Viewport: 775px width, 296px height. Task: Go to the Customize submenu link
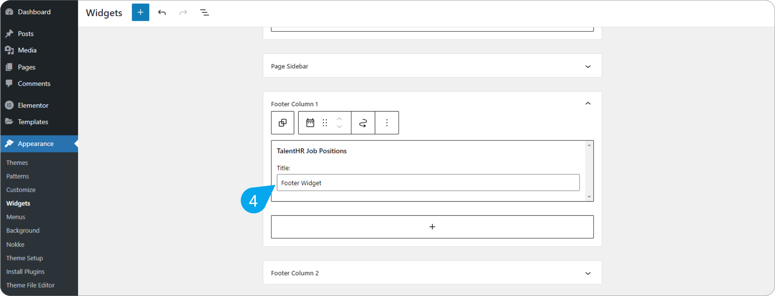pos(21,190)
